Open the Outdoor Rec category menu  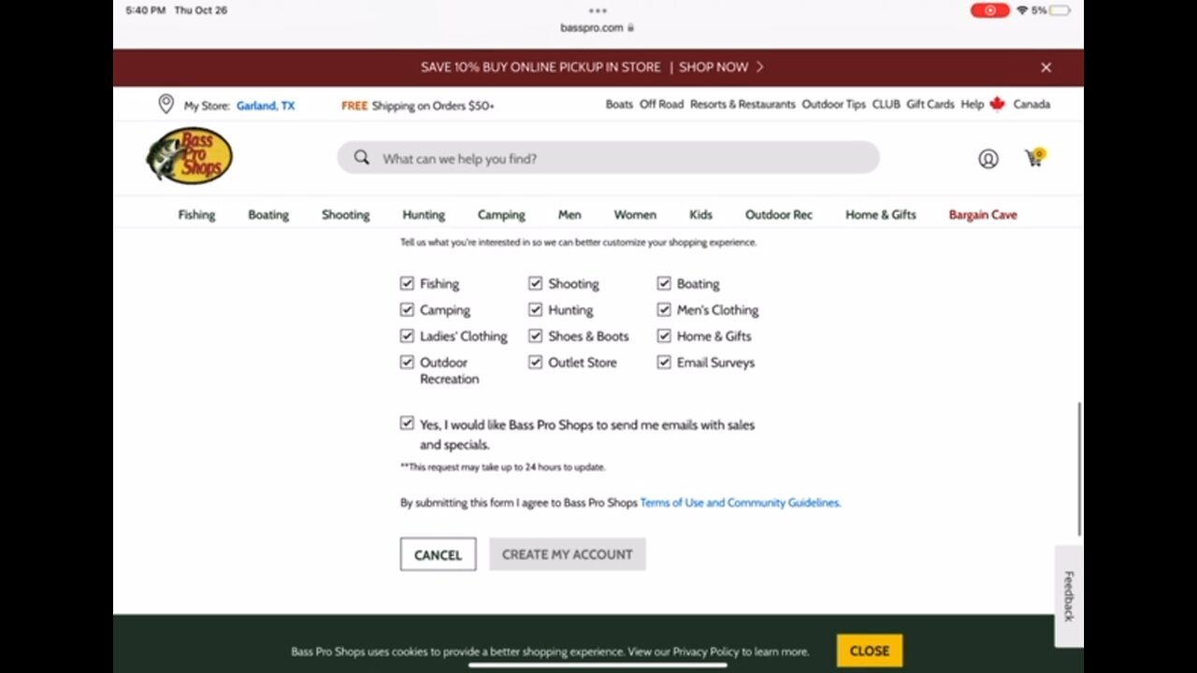779,215
